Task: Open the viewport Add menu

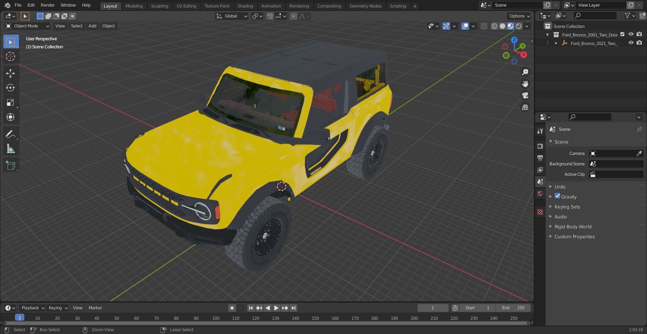Action: pyautogui.click(x=92, y=26)
